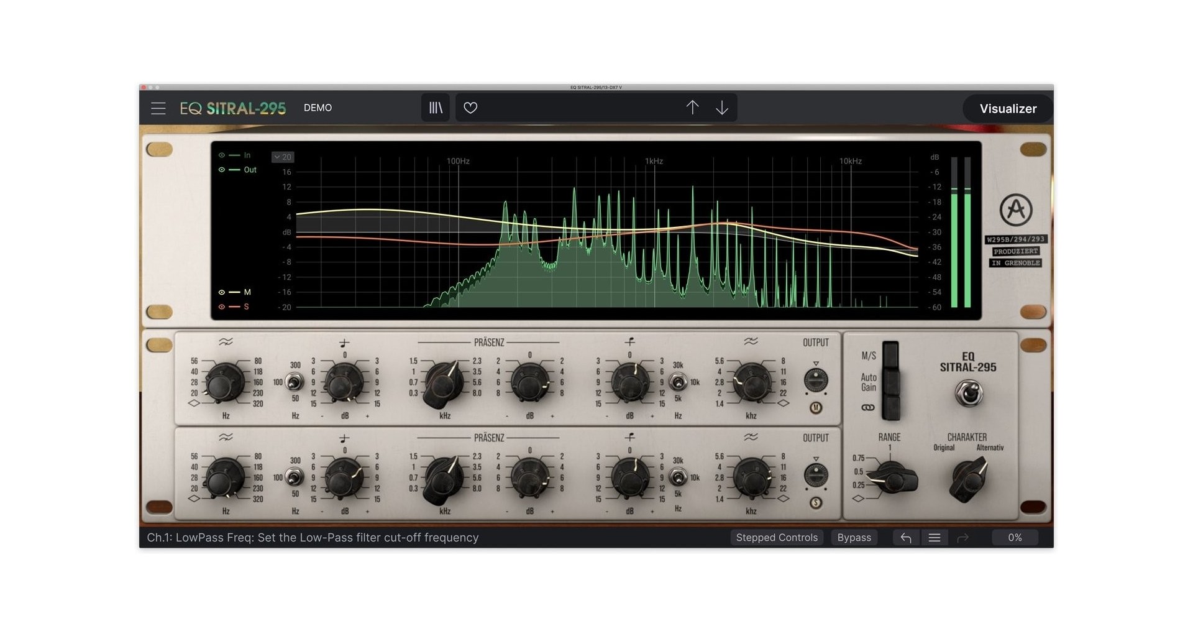The width and height of the screenshot is (1193, 636).
Task: Click the shelf symbol above the S channel's low dB knob
Action: click(344, 438)
